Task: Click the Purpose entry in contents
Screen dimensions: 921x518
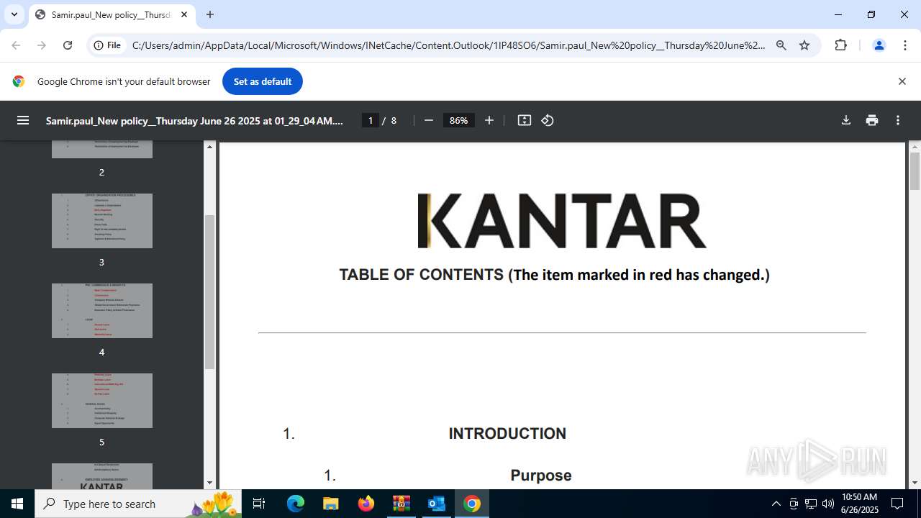Action: coord(541,476)
